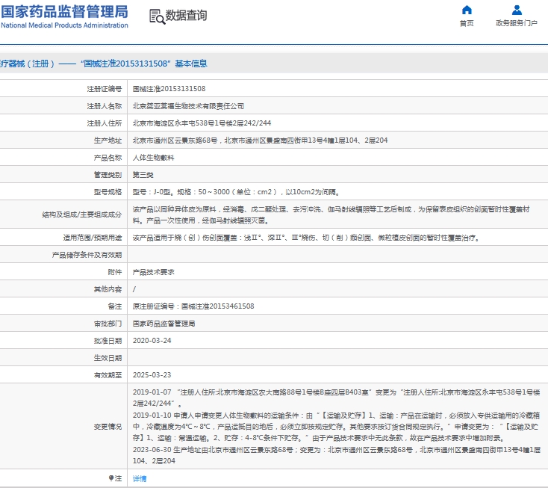This screenshot has height=488, width=548.
Task: Select product name 人体生物敷料
Action: (x=154, y=158)
